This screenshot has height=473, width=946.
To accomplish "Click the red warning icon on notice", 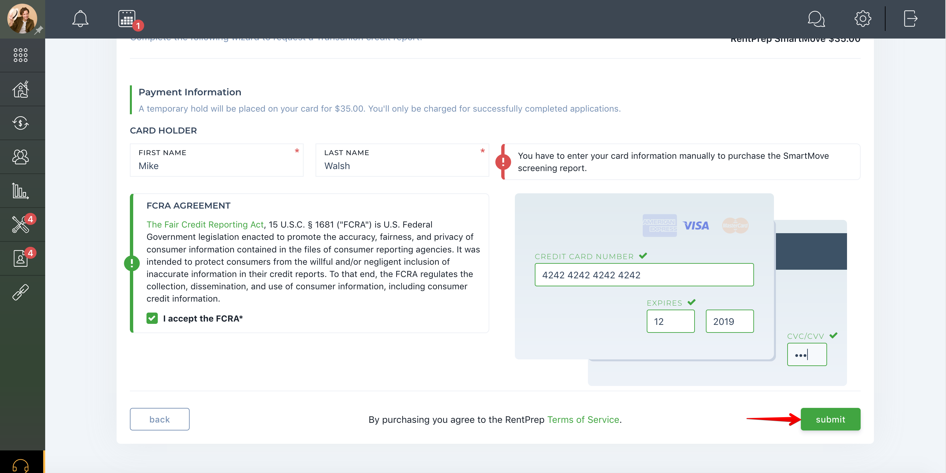I will [503, 161].
